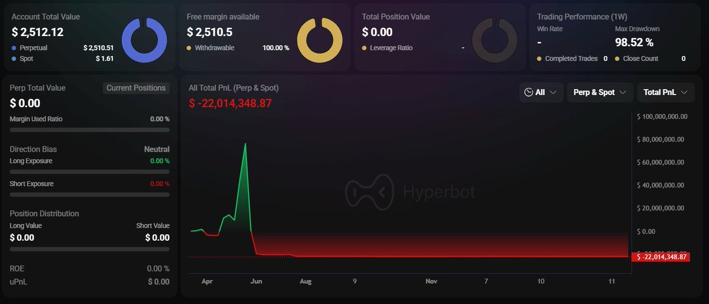The image size is (709, 304).
Task: Click the $ 100,000,000.00 axis label
Action: 662,116
